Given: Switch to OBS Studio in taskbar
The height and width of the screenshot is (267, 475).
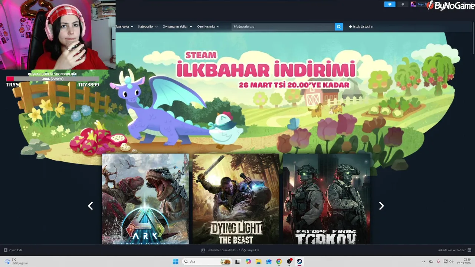Looking at the screenshot, I should click(289, 261).
